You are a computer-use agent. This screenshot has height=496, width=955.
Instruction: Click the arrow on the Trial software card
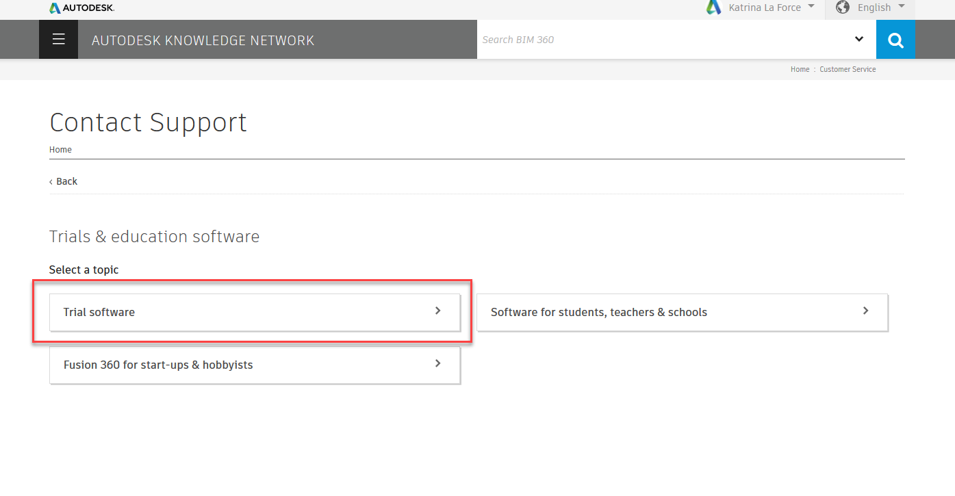click(x=437, y=311)
